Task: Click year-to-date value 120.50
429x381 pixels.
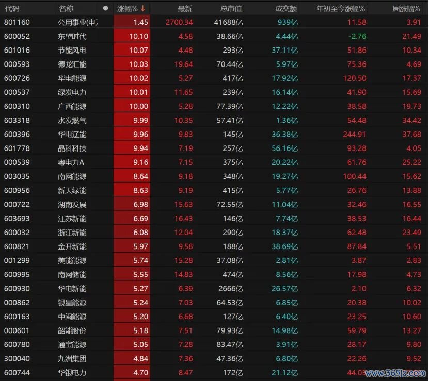Action: point(355,78)
